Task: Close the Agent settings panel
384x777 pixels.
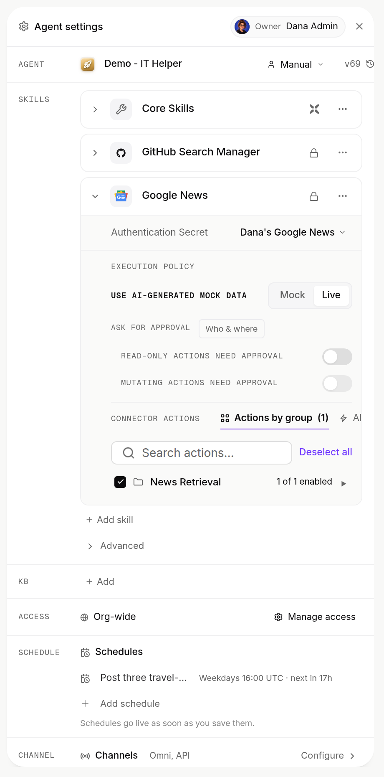Action: (x=359, y=26)
